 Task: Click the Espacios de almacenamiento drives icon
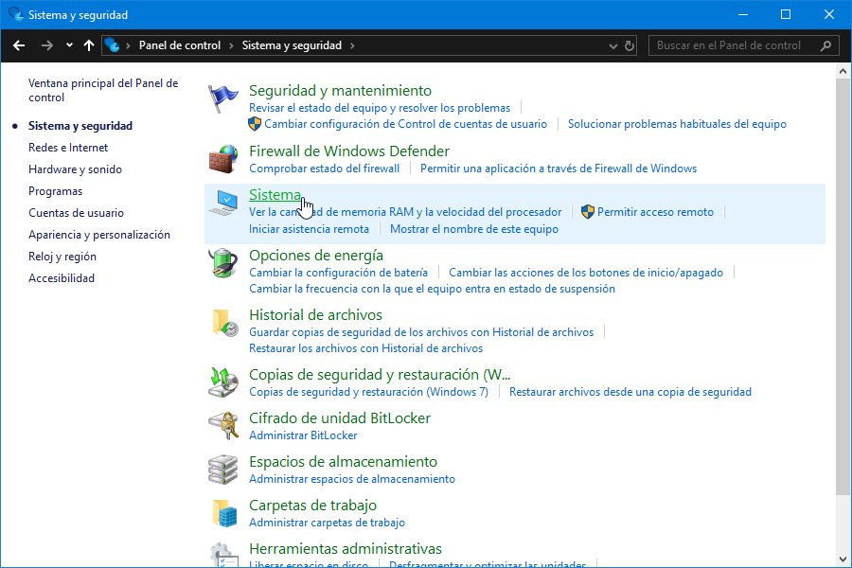[222, 470]
